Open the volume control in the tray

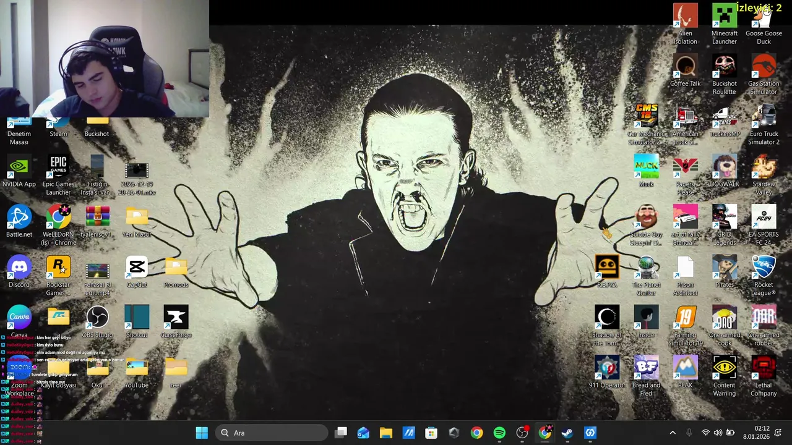click(x=718, y=433)
